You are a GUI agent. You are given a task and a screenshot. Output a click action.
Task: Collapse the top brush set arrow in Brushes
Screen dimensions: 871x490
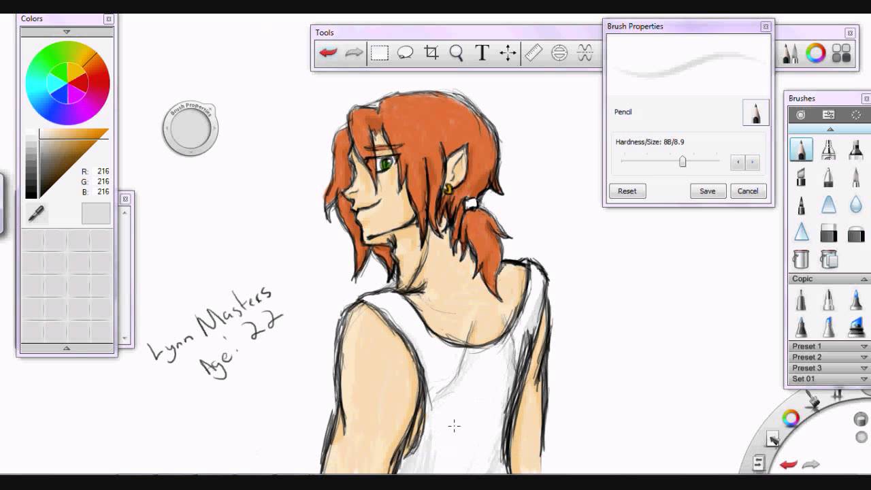pyautogui.click(x=830, y=129)
